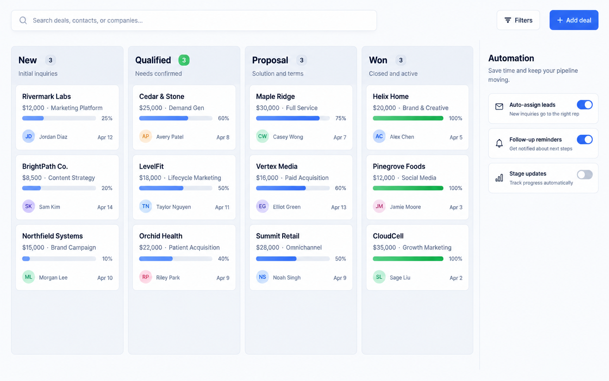Click the New column count badge
The image size is (609, 381).
coord(50,60)
